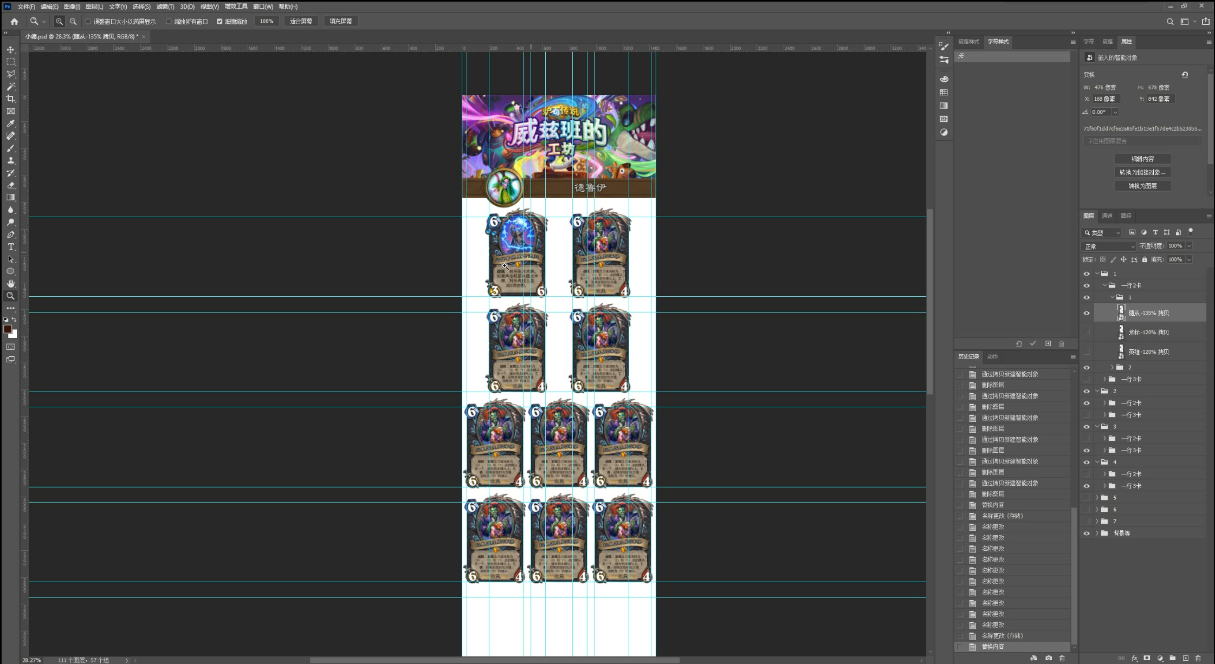Hide the 随从-135% 拷贝 layer

[1087, 313]
